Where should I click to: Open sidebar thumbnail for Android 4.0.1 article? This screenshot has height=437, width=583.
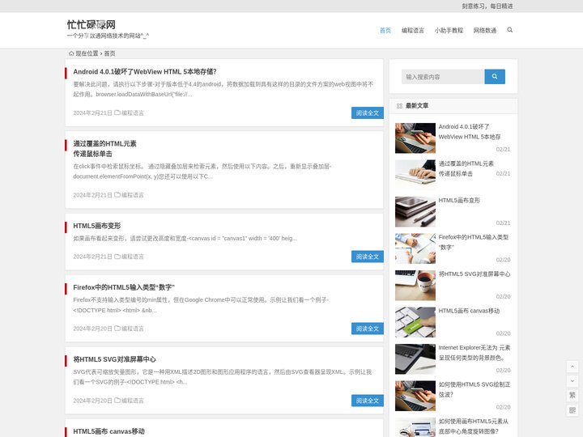[415, 138]
